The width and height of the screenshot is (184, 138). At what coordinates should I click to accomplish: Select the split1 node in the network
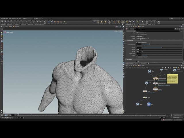tap(145, 97)
